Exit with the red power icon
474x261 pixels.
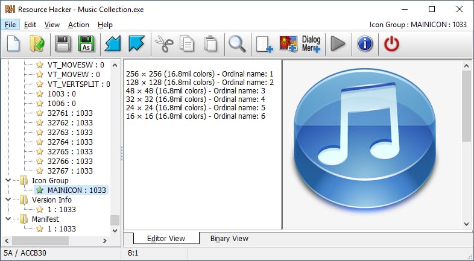[x=391, y=44]
